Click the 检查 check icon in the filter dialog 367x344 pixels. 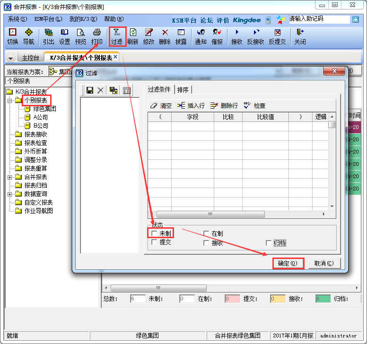(x=254, y=105)
